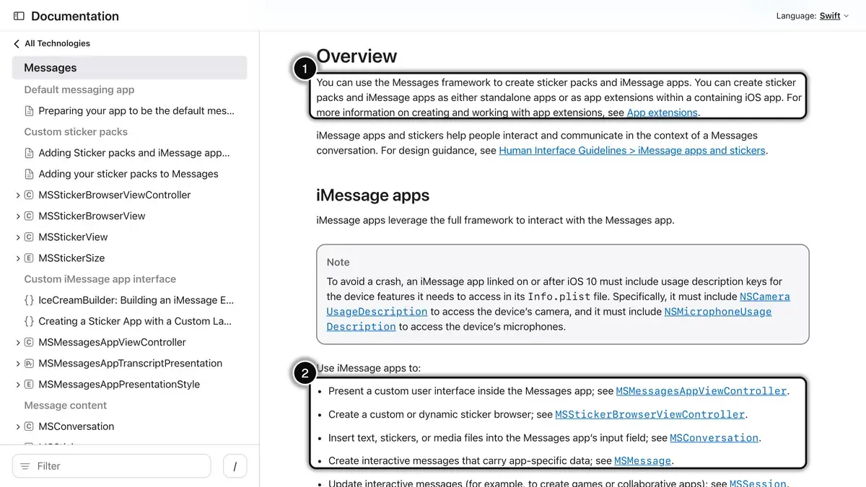Click the Custom iMessage app interface heading
The image size is (866, 487).
[100, 279]
